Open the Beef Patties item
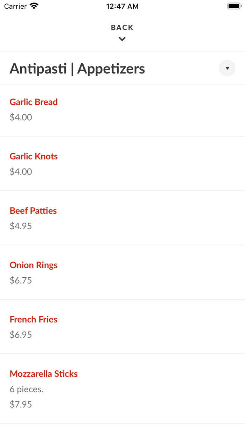The width and height of the screenshot is (245, 435). [33, 211]
